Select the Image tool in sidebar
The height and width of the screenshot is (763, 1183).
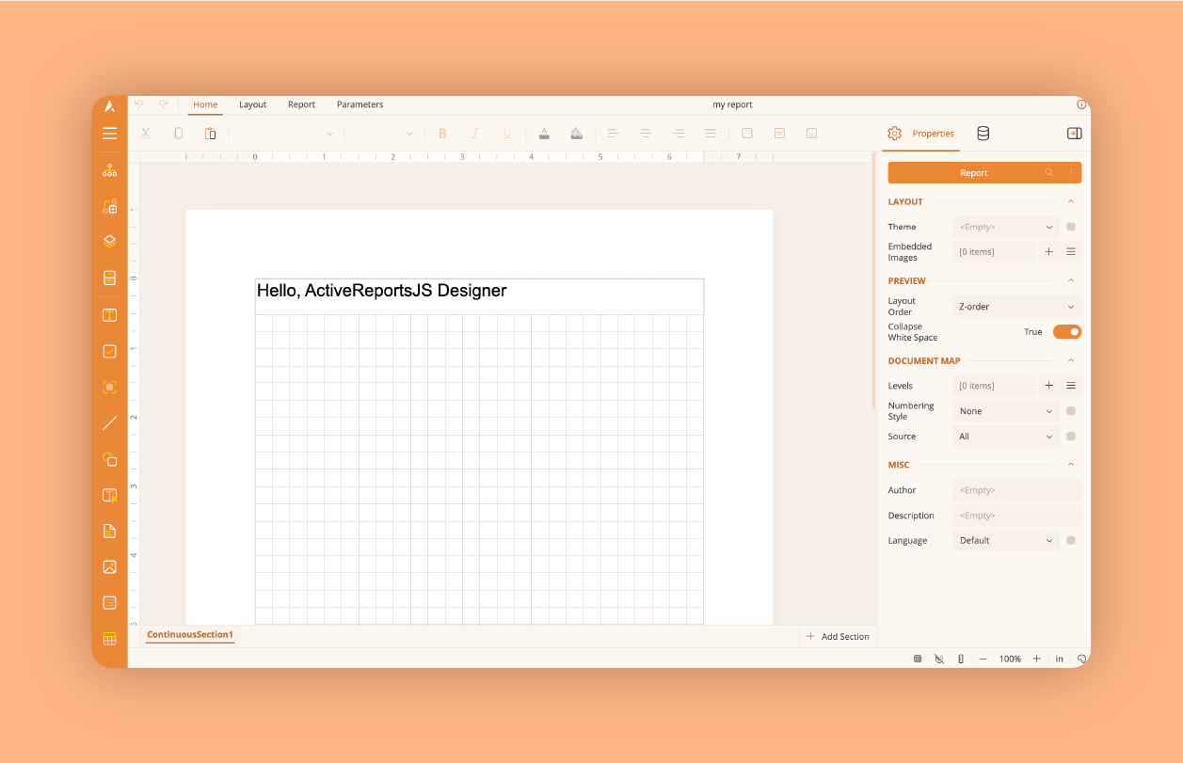[110, 566]
